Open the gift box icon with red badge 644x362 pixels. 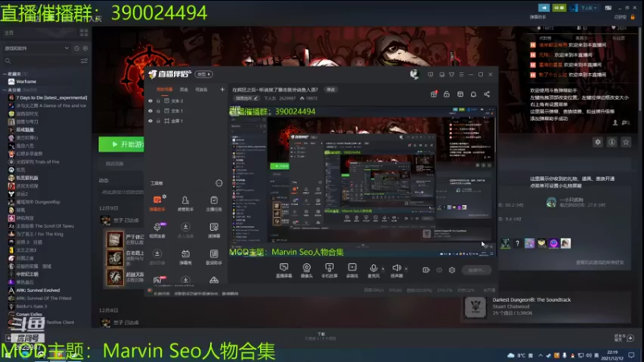(x=434, y=94)
